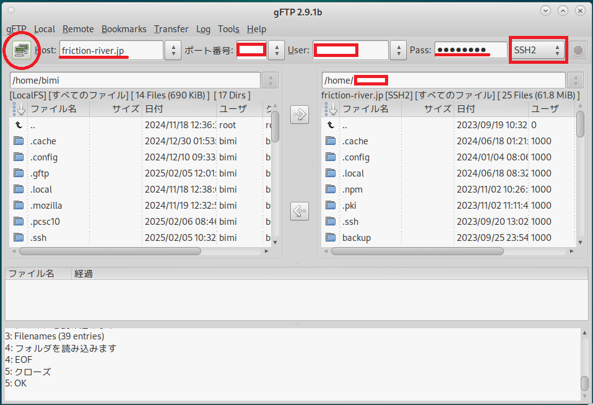Select the .npm folder in remote pane
Screen dimensions: 593x405
click(x=352, y=189)
